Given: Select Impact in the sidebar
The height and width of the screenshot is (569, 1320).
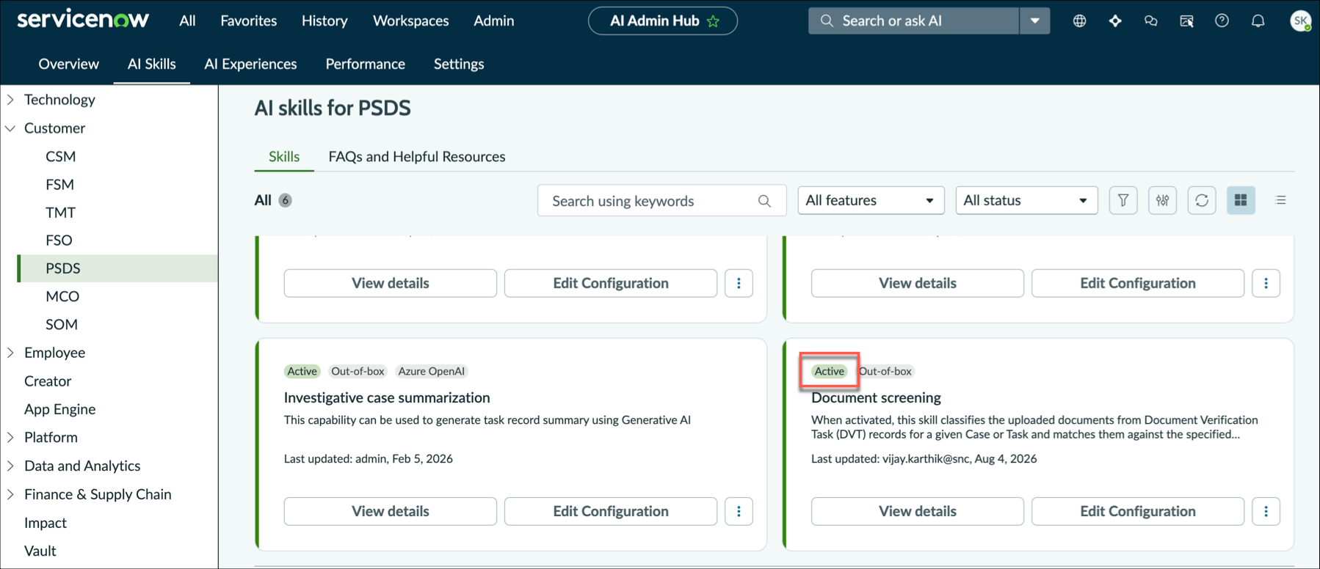Looking at the screenshot, I should click(x=46, y=523).
